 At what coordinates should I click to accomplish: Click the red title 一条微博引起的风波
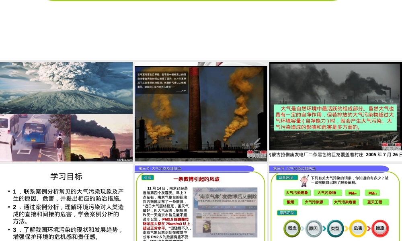(197, 179)
